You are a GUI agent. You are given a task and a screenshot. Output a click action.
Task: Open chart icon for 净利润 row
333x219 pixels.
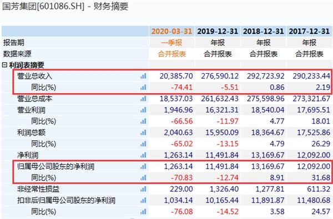[x=143, y=155]
